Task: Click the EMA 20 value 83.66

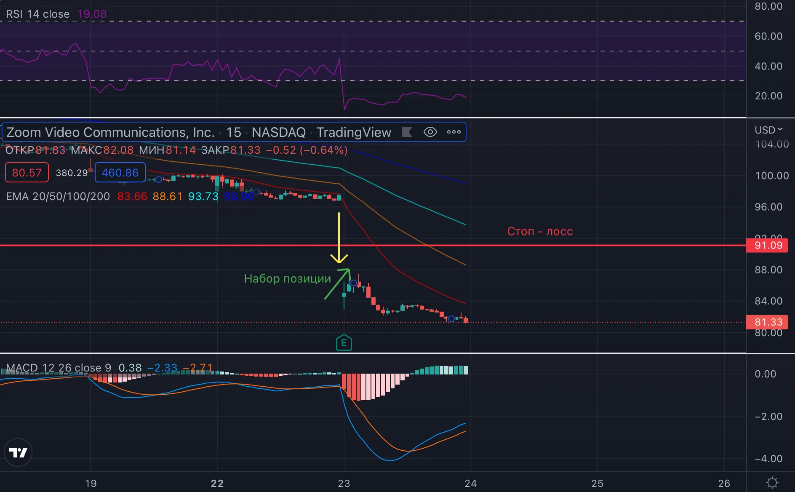Action: point(132,196)
